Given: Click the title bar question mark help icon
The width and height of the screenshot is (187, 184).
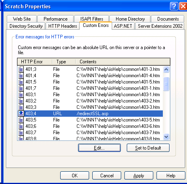Looking at the screenshot, I should (174, 6).
